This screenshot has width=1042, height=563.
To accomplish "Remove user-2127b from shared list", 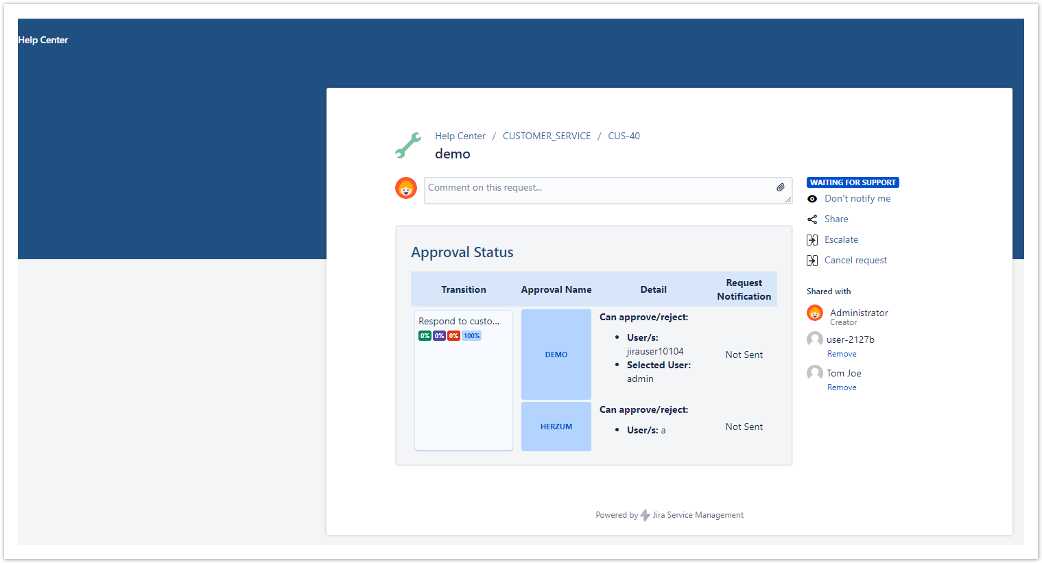I will pyautogui.click(x=842, y=355).
